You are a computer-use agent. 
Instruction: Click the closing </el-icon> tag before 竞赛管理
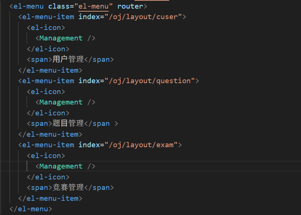tap(48, 177)
